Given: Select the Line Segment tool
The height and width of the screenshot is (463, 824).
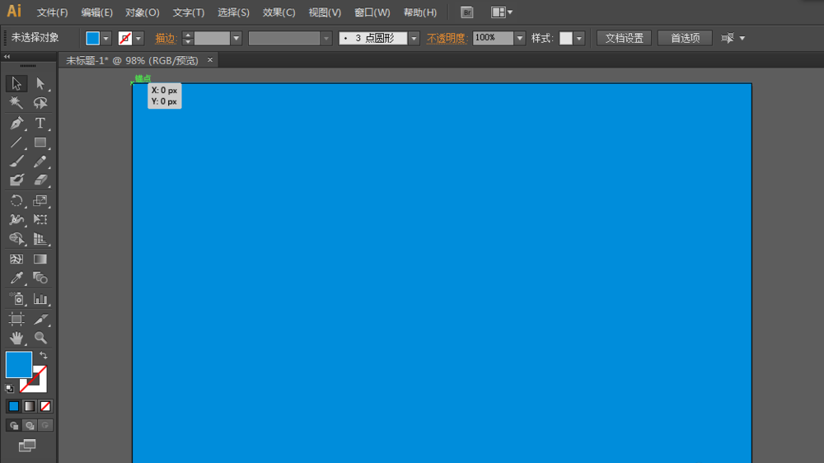Looking at the screenshot, I should point(16,143).
